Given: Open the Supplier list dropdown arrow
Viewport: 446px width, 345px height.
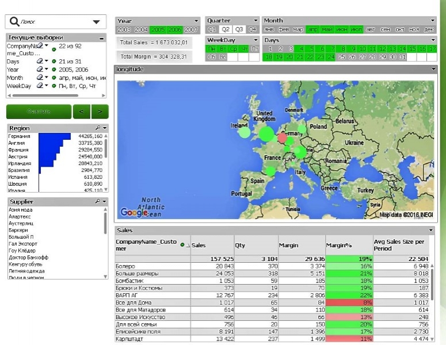Looking at the screenshot, I should tap(104, 201).
